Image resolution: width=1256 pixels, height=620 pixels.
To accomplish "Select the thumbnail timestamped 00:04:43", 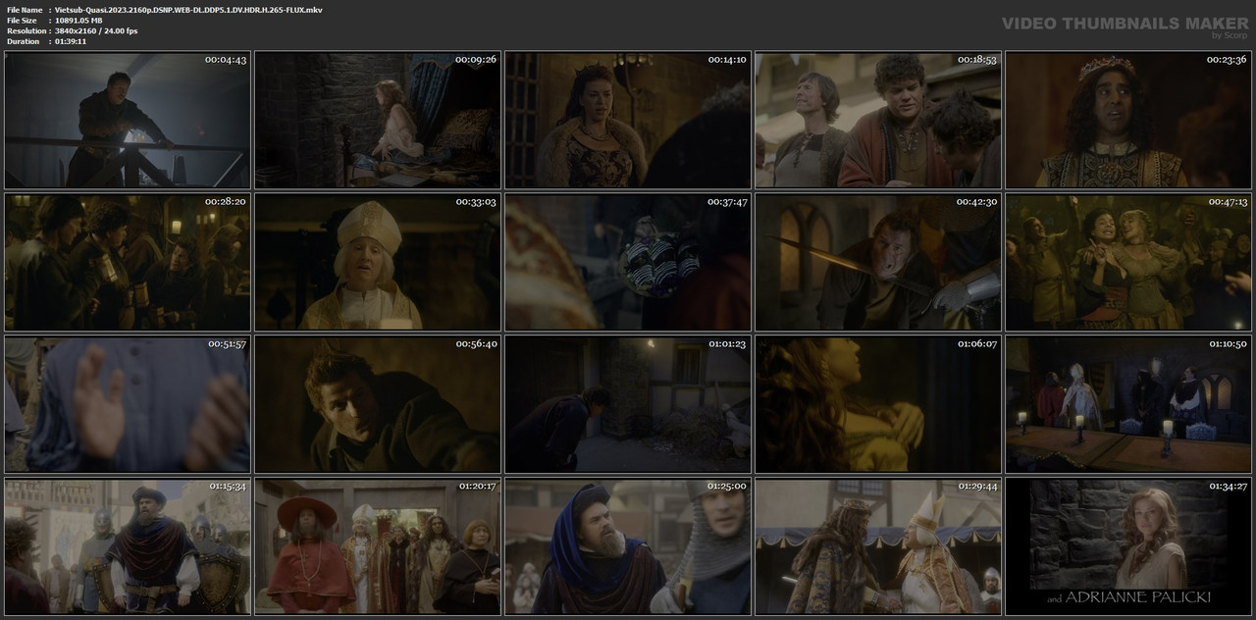I will pos(128,120).
